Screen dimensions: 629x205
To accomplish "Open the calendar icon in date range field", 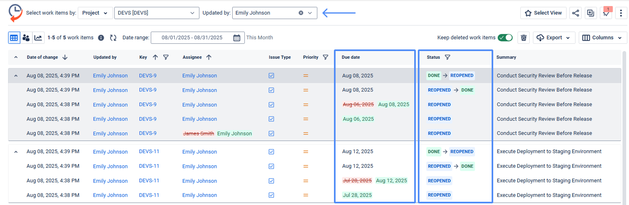I will click(x=237, y=38).
